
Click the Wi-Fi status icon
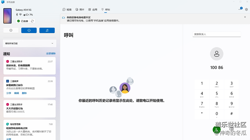point(20,15)
